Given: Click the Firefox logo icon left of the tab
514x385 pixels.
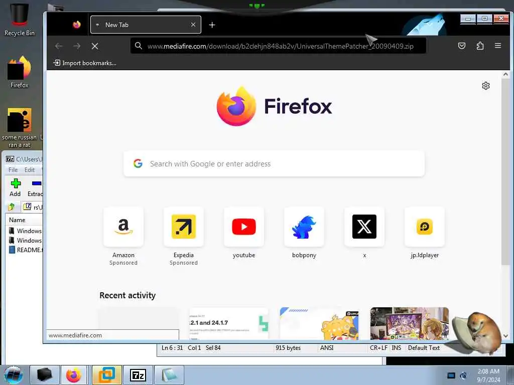Looking at the screenshot, I should (x=77, y=25).
